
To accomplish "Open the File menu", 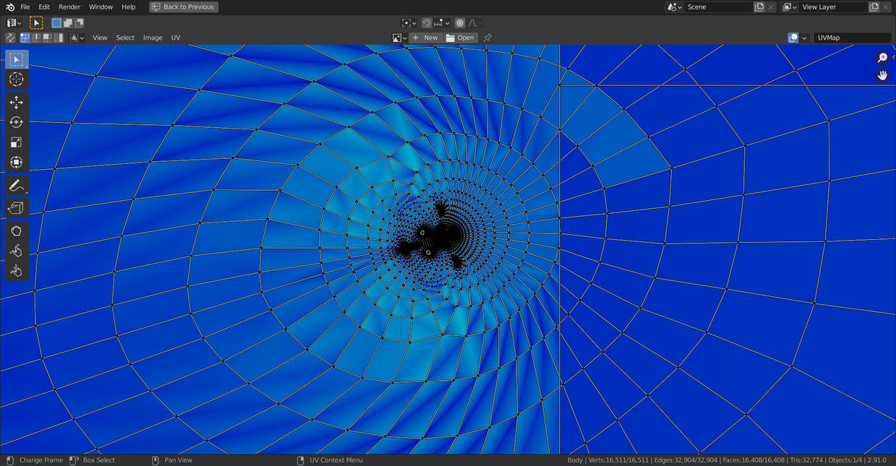I will [x=25, y=7].
